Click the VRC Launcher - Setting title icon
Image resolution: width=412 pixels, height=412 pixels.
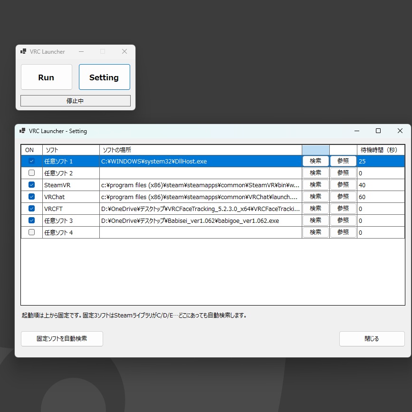22,131
